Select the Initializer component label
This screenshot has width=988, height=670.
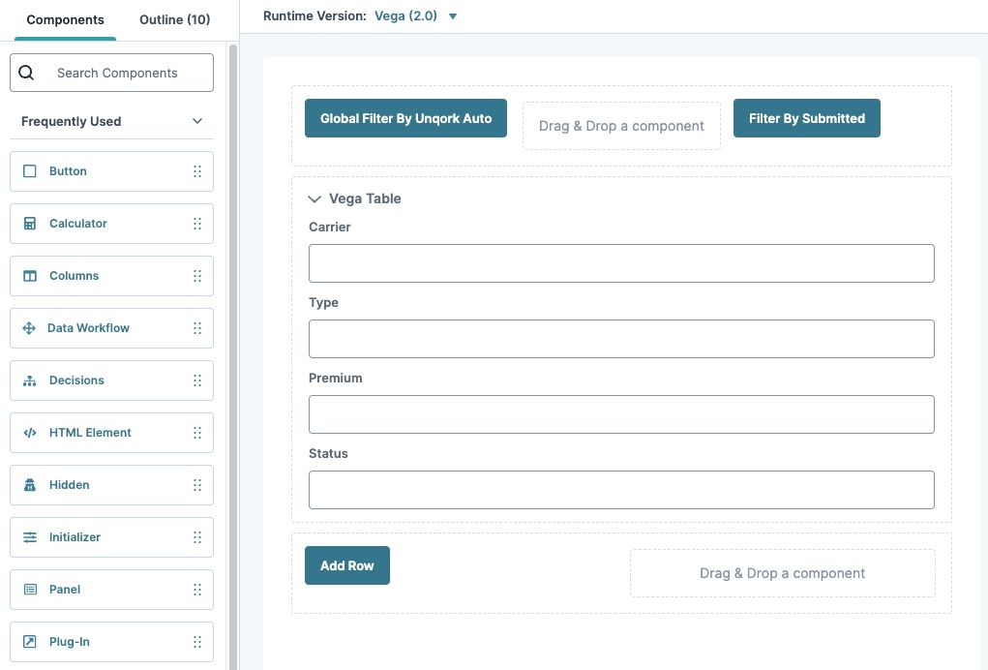click(x=75, y=537)
